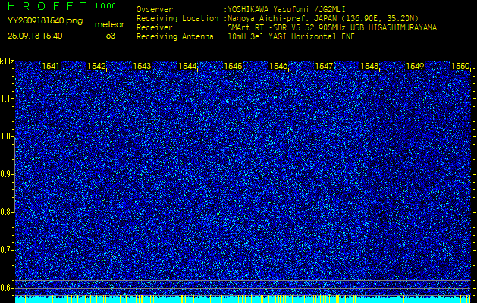
Task: Click the 1649 time marker
Action: point(416,66)
